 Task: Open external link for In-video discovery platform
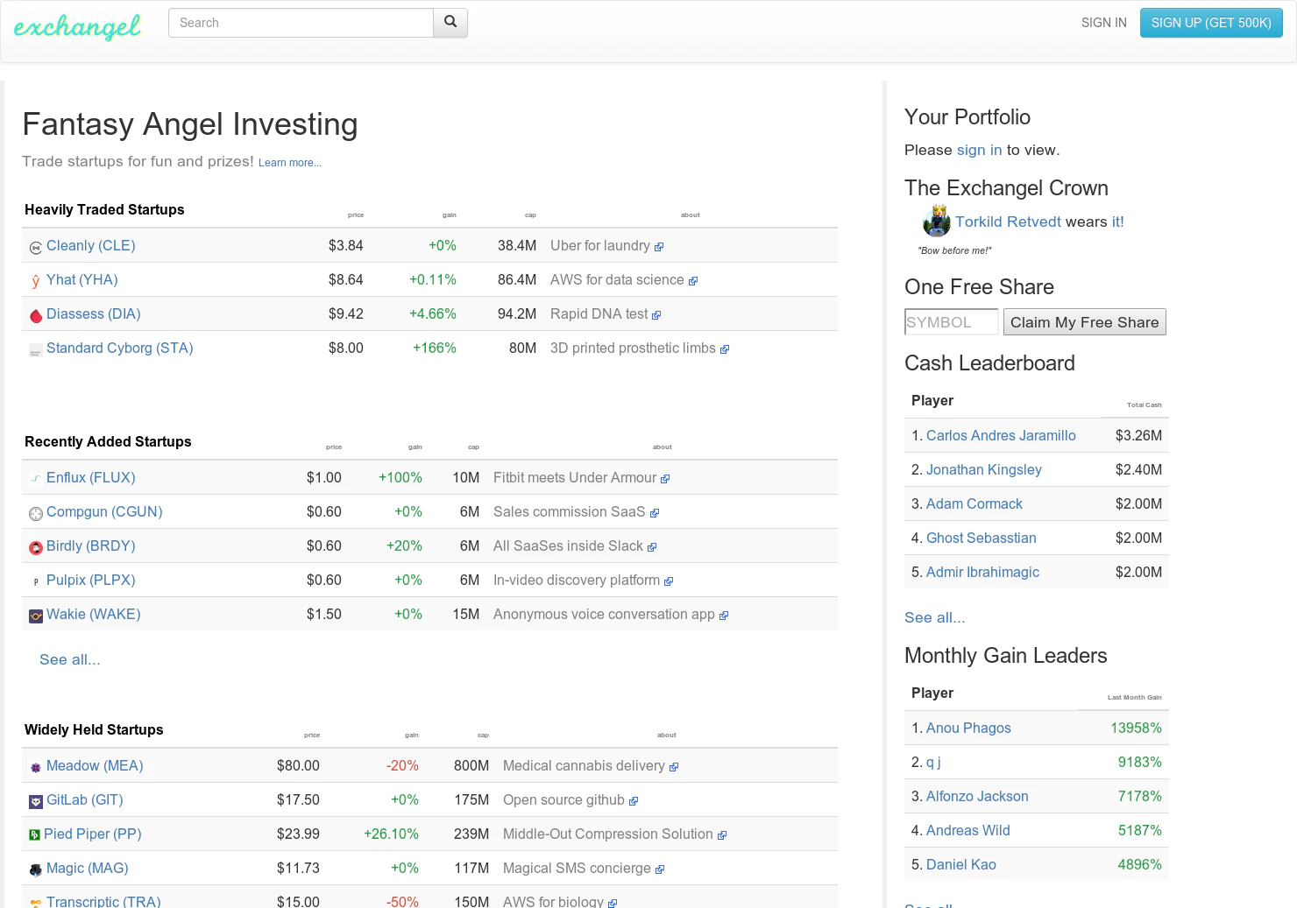tap(669, 582)
